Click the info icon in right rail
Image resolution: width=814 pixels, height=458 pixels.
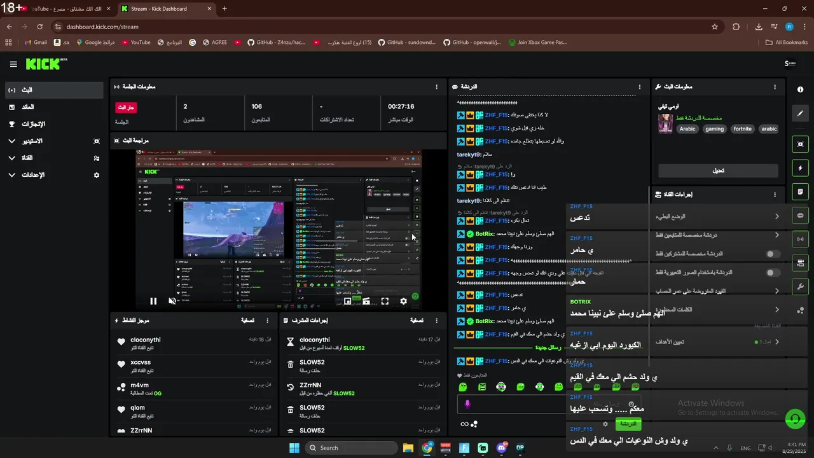point(801,90)
